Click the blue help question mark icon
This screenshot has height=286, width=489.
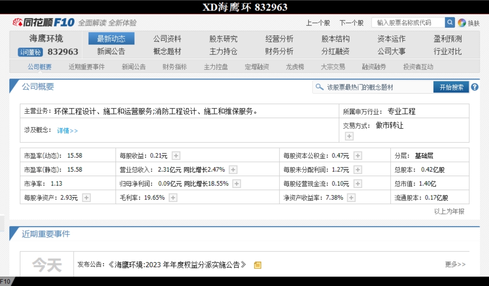tap(475, 87)
